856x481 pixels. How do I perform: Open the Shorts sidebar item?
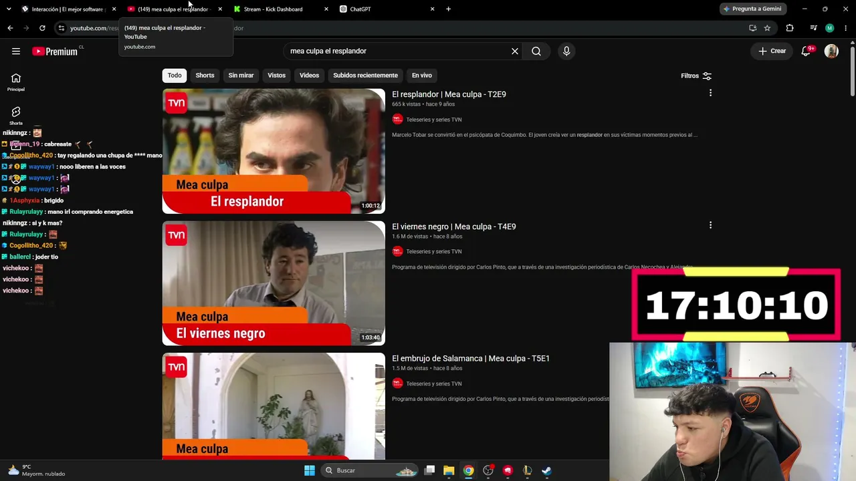tap(16, 116)
